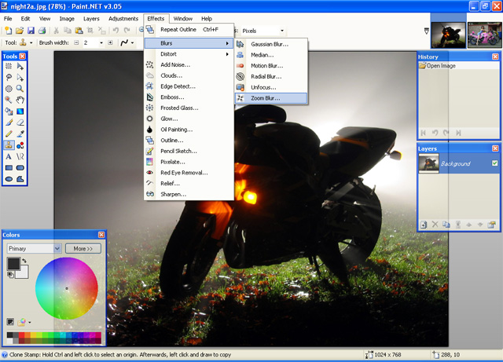Image resolution: width=503 pixels, height=362 pixels.
Task: Choose Gaussian Blur effect
Action: tap(271, 44)
